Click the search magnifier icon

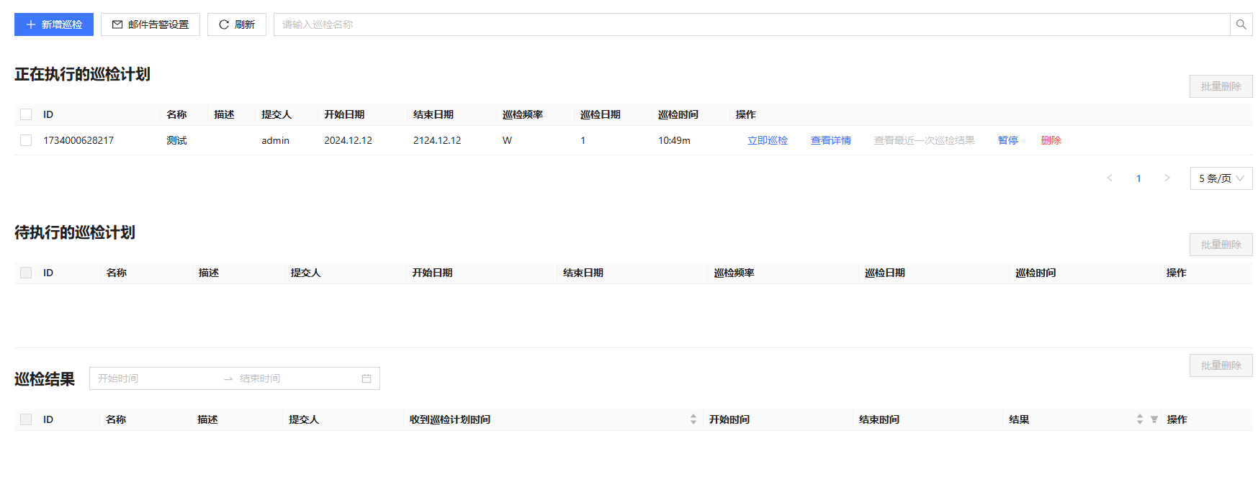click(1241, 24)
